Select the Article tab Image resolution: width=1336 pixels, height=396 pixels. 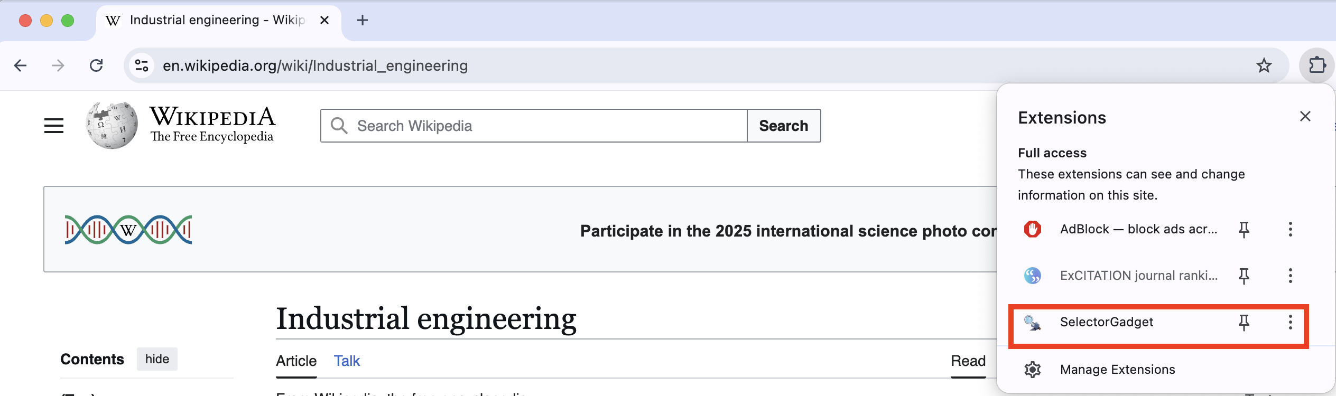pos(296,361)
